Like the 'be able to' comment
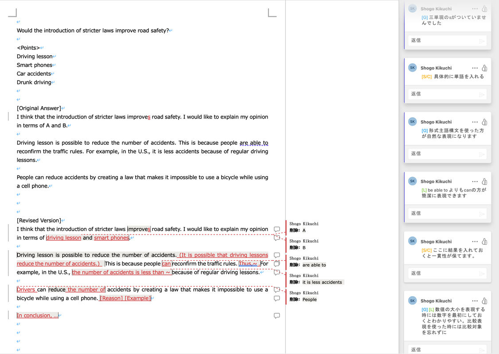Viewport: 499px width, 354px height. tap(484, 181)
